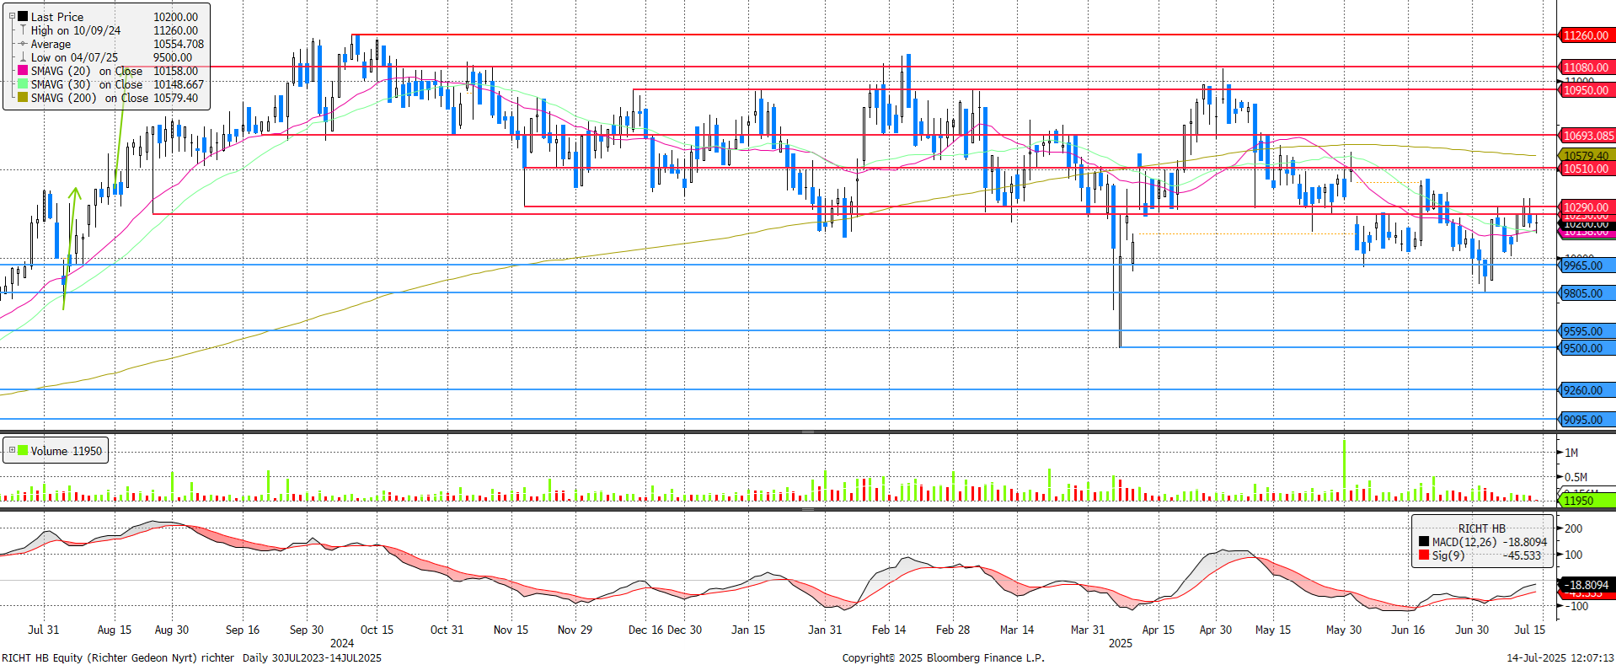Click the 'Mar 31' date axis label
Screen dimensions: 1616x665
tap(1088, 630)
